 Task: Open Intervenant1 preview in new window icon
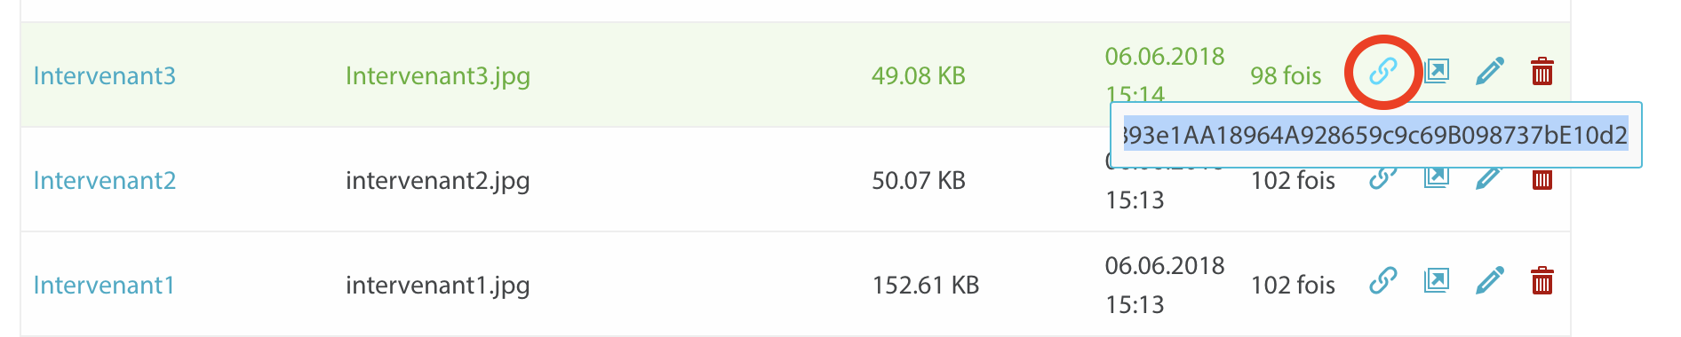coord(1437,281)
